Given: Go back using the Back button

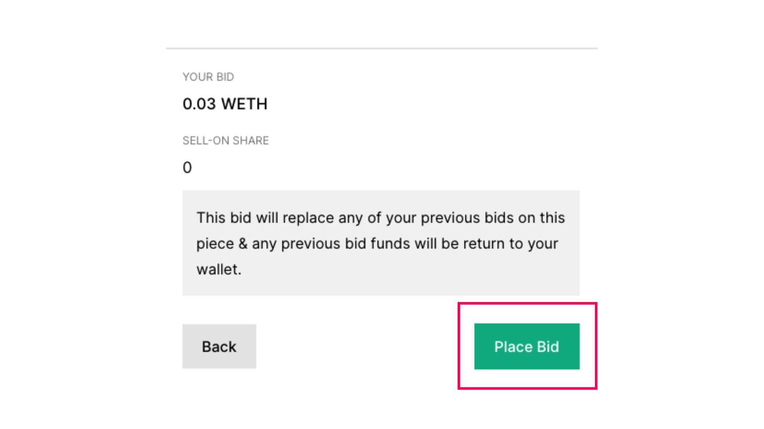Looking at the screenshot, I should click(219, 346).
